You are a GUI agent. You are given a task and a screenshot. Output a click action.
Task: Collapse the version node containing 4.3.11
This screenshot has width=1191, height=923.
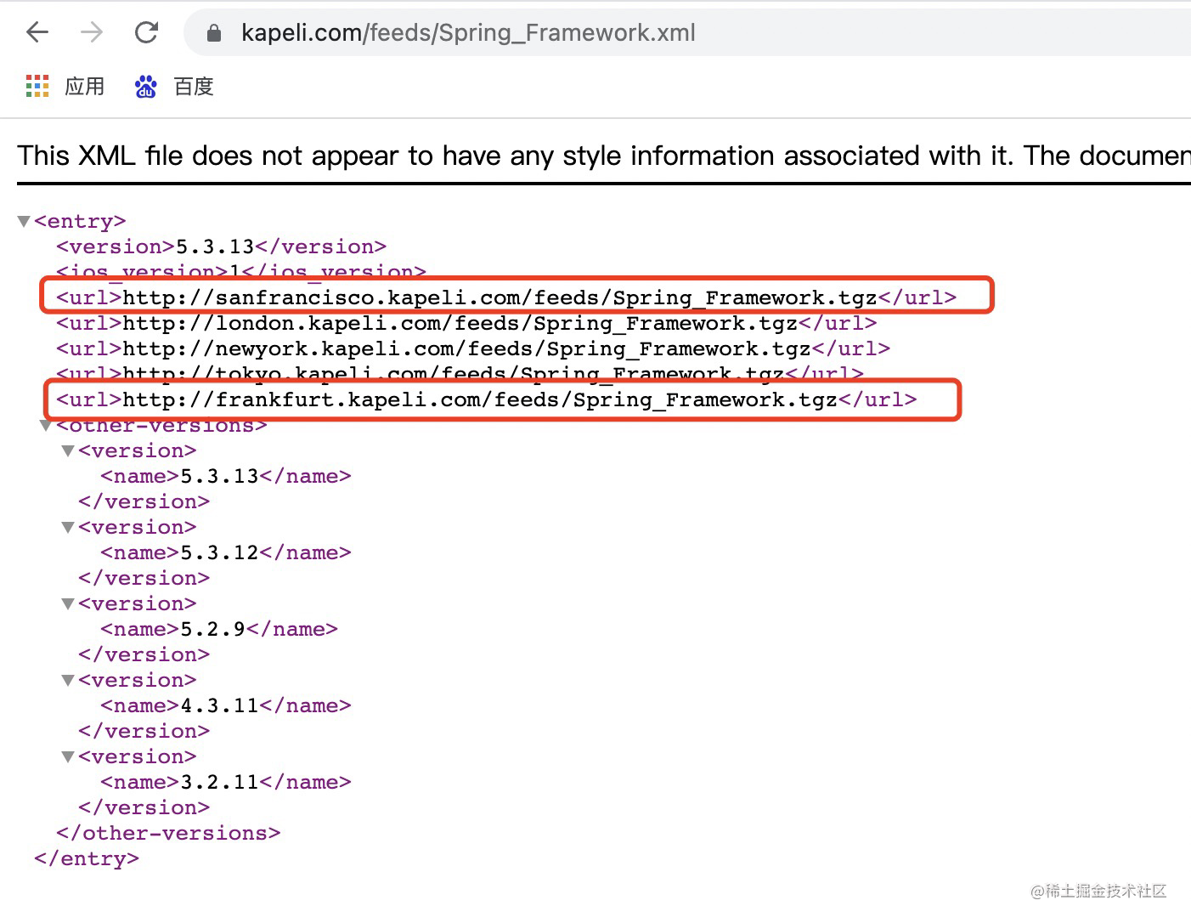[x=68, y=680]
